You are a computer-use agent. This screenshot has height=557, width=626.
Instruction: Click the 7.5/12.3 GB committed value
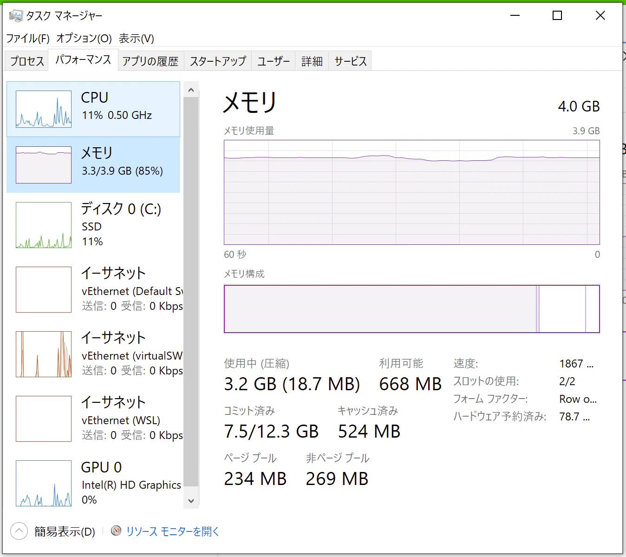click(x=272, y=432)
